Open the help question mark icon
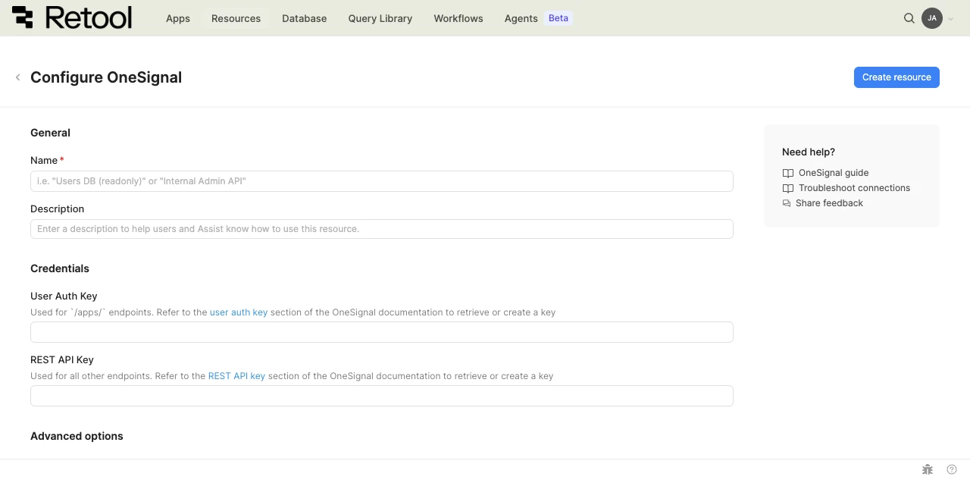The image size is (970, 480). coord(952,469)
